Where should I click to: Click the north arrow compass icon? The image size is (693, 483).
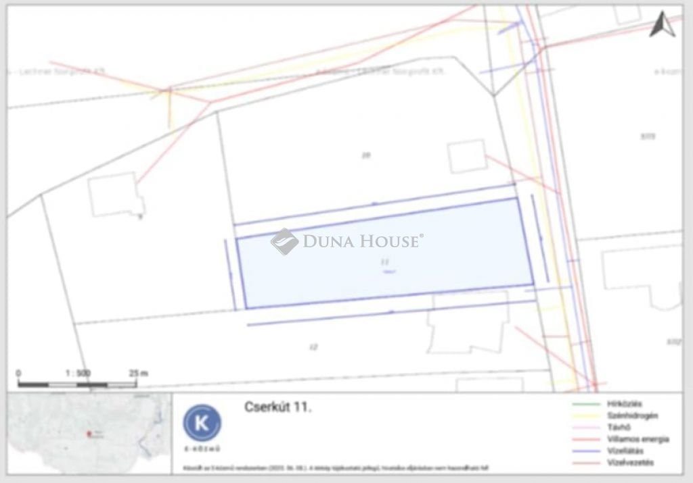pyautogui.click(x=662, y=24)
